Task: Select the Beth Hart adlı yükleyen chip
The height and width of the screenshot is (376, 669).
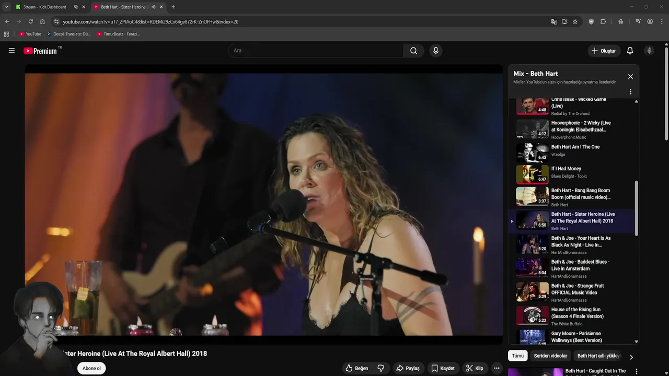Action: tap(598, 356)
